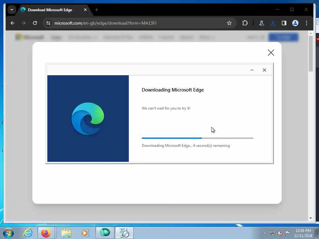
Task: Show downloads with the download arrow icon
Action: pos(273,23)
